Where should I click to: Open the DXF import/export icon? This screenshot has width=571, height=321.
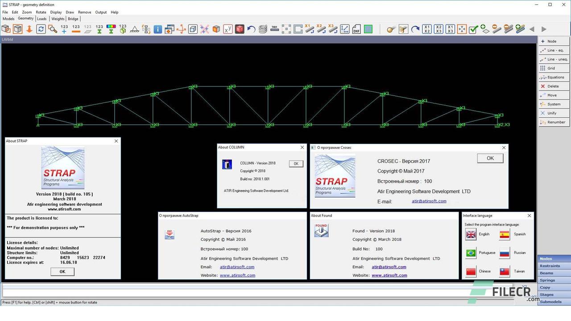(x=356, y=29)
